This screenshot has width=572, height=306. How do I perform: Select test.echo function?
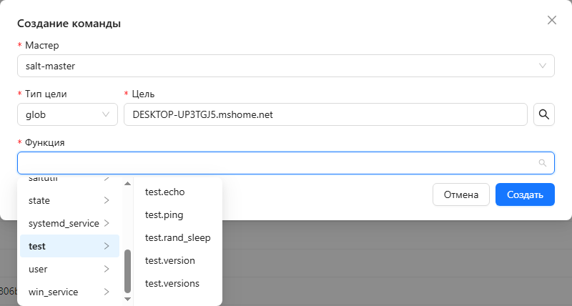[165, 192]
